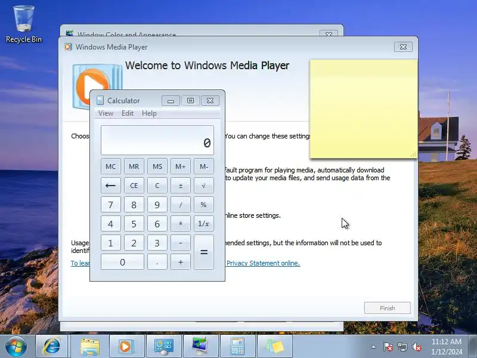The height and width of the screenshot is (358, 477).
Task: Click the 5 key in Calculator
Action: click(134, 224)
